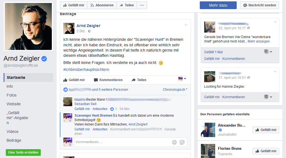286x158 pixels.
Task: Click the 'Mehr dazu' blue button
Action: click(218, 5)
